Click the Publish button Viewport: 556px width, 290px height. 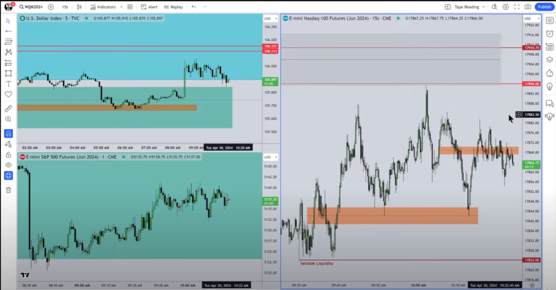tap(544, 7)
